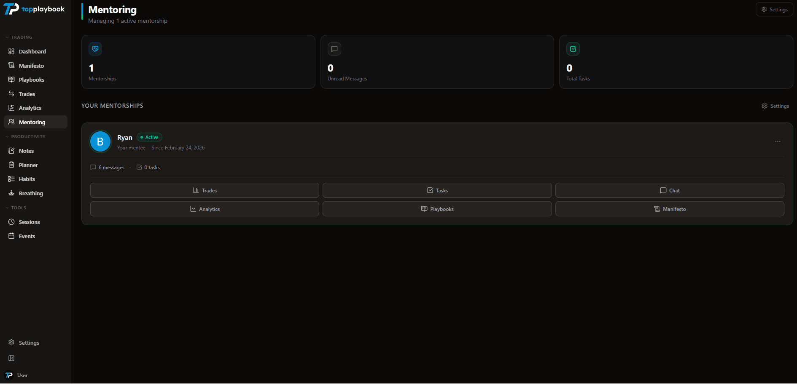The width and height of the screenshot is (797, 386).
Task: Click Ryan's avatar circle
Action: click(x=100, y=141)
